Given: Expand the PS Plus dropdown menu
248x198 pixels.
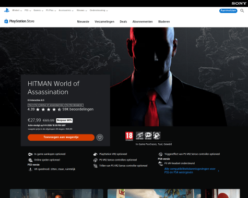Looking at the screenshot, I should pyautogui.click(x=51, y=10).
